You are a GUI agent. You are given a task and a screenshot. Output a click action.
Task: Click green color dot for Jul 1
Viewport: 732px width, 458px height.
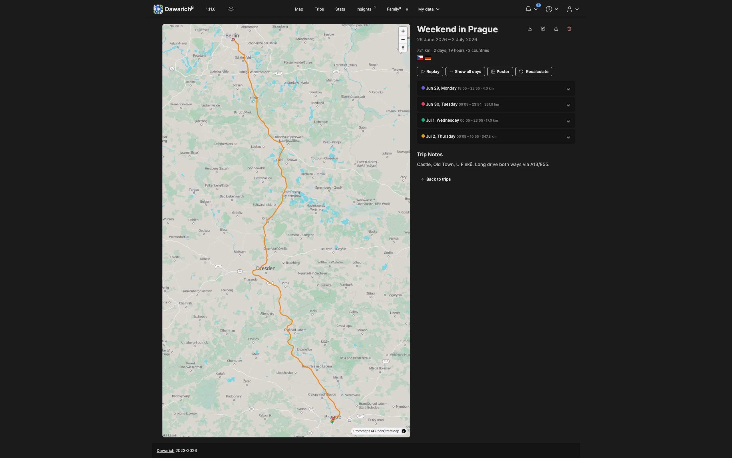click(x=423, y=120)
